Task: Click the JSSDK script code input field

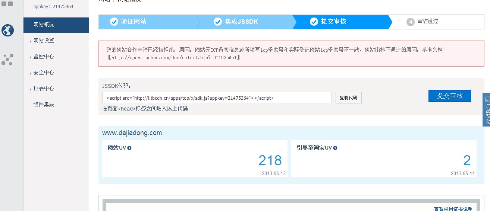Action: (x=217, y=98)
